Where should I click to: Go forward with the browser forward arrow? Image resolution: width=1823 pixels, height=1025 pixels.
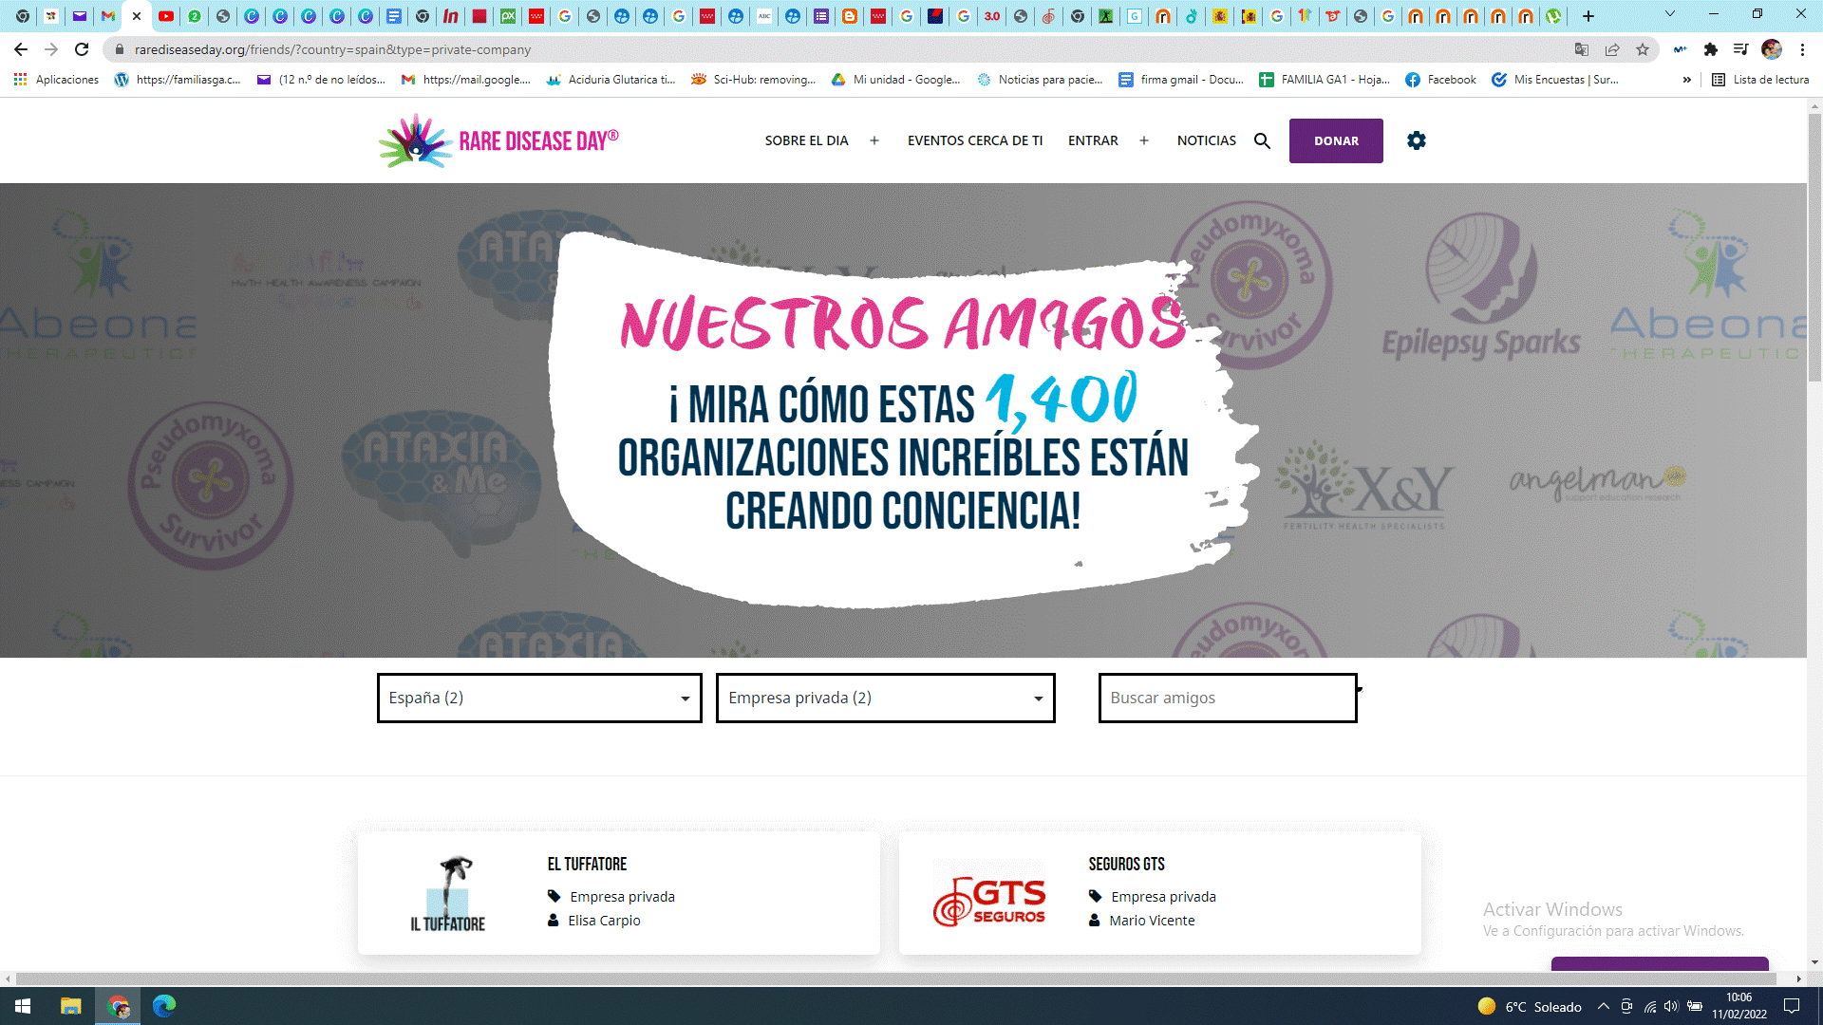(x=51, y=49)
